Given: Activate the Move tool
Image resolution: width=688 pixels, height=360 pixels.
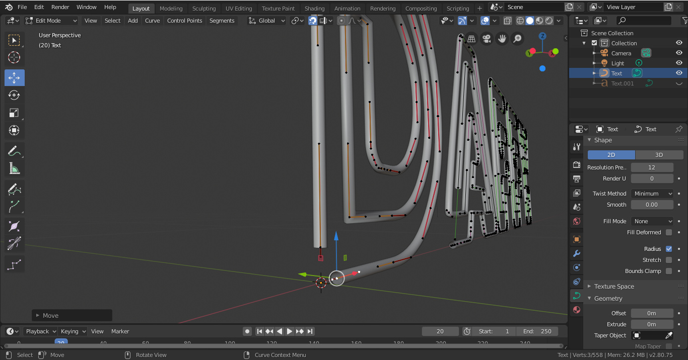Looking at the screenshot, I should point(14,77).
